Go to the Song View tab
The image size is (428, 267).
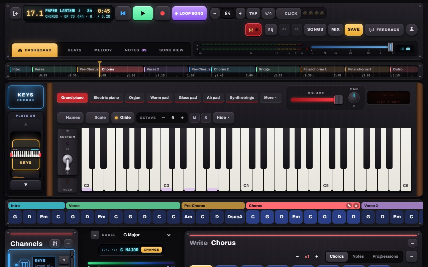(x=171, y=50)
